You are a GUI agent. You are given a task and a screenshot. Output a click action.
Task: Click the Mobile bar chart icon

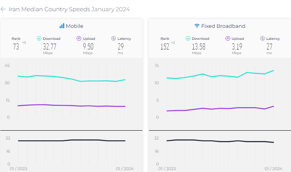(61, 26)
